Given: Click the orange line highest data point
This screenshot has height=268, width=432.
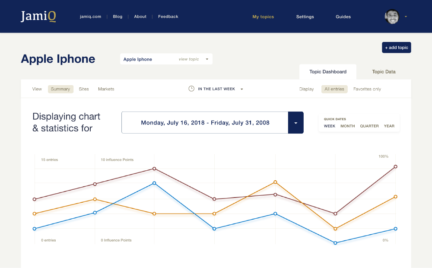Looking at the screenshot, I should pos(275,182).
